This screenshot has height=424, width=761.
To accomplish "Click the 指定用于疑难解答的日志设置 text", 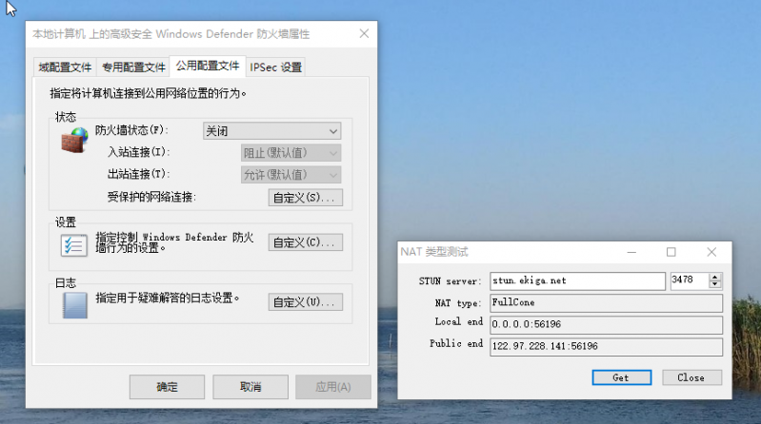I will click(x=168, y=298).
